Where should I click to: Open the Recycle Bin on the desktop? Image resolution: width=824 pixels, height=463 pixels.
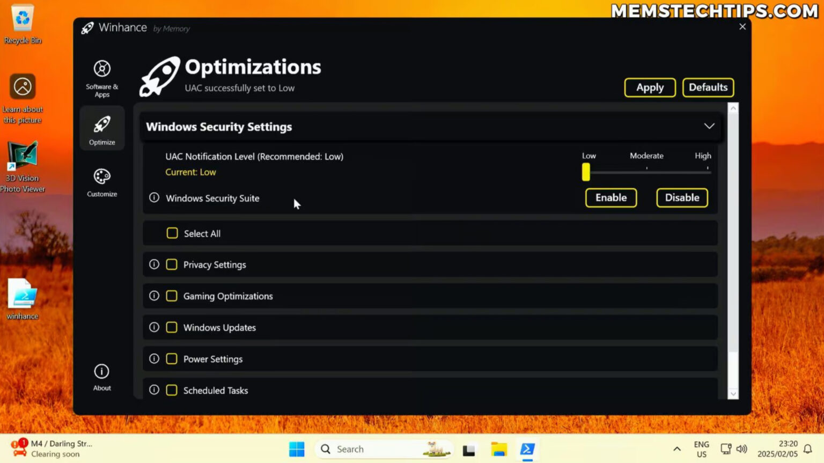(22, 16)
